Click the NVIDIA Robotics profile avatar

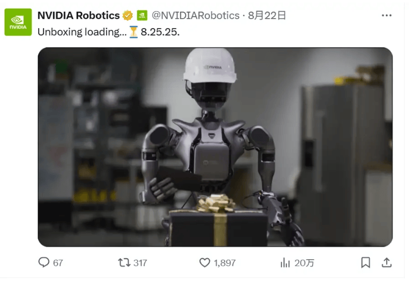[x=18, y=22]
